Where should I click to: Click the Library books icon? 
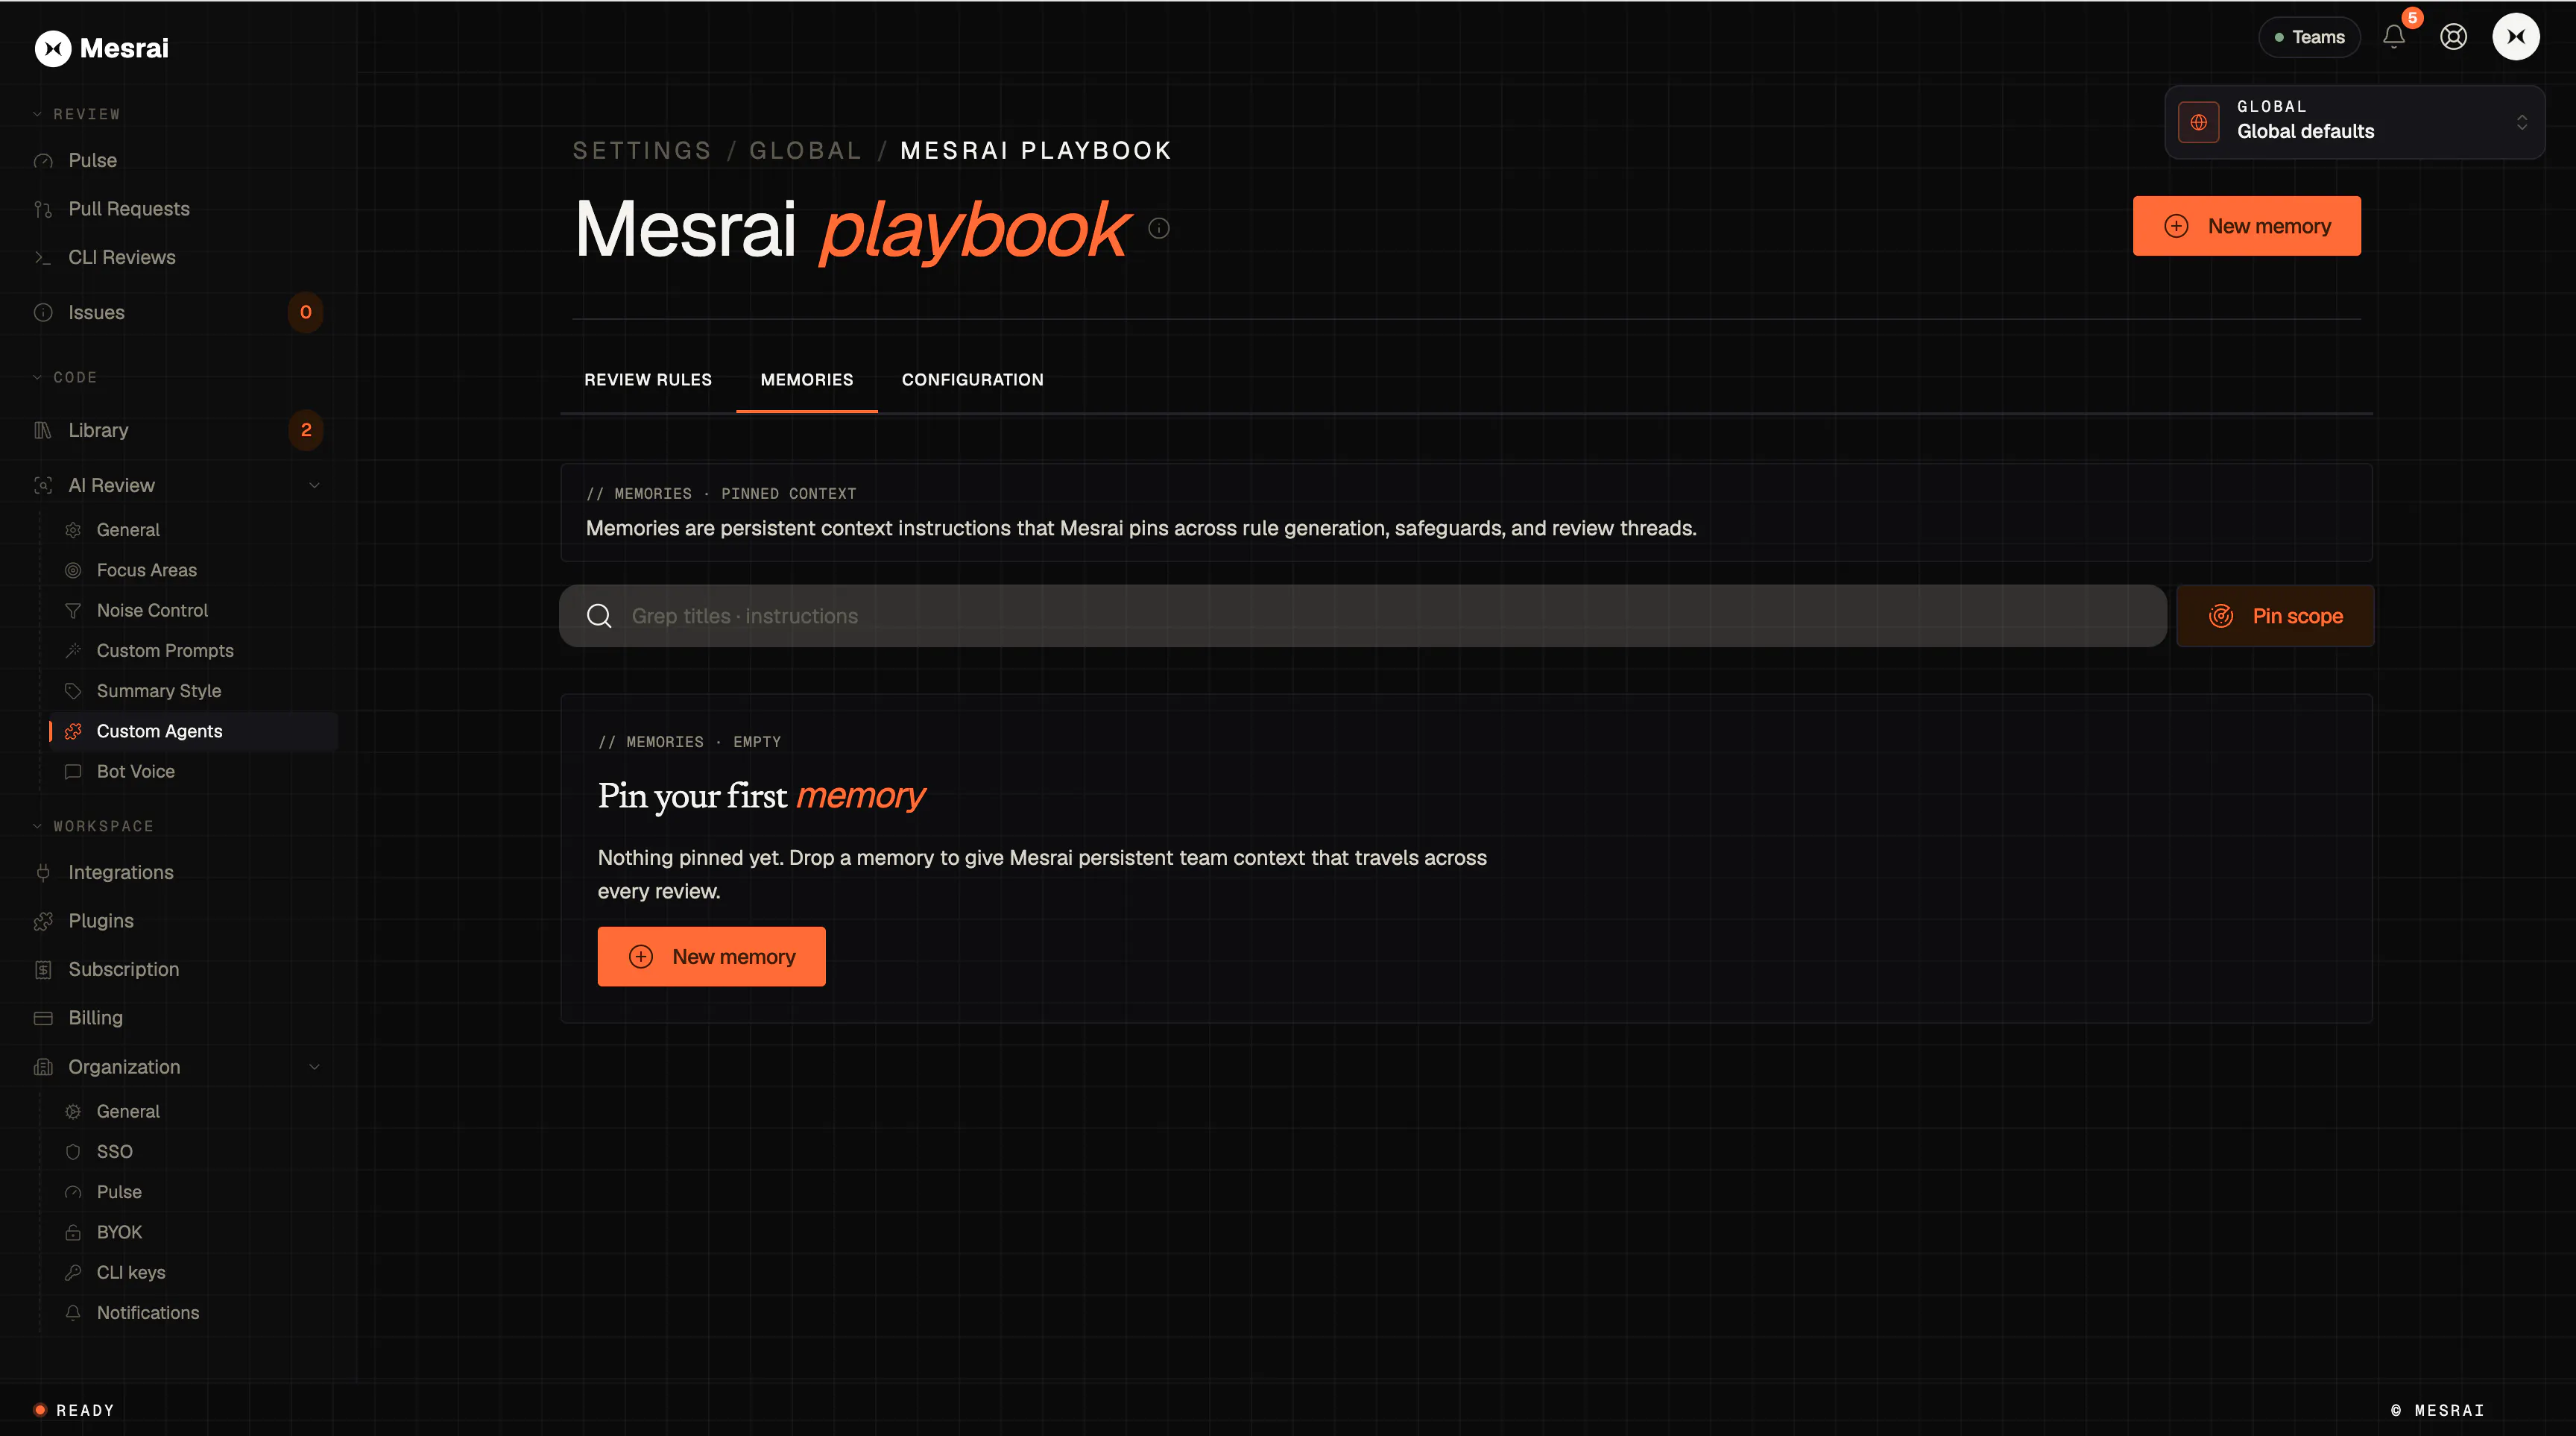point(43,430)
